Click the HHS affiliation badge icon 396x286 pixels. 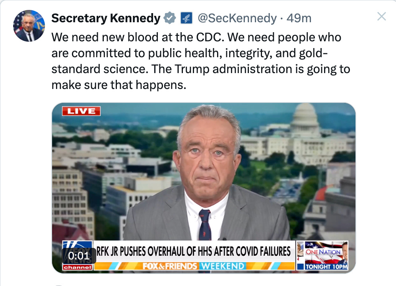point(186,18)
